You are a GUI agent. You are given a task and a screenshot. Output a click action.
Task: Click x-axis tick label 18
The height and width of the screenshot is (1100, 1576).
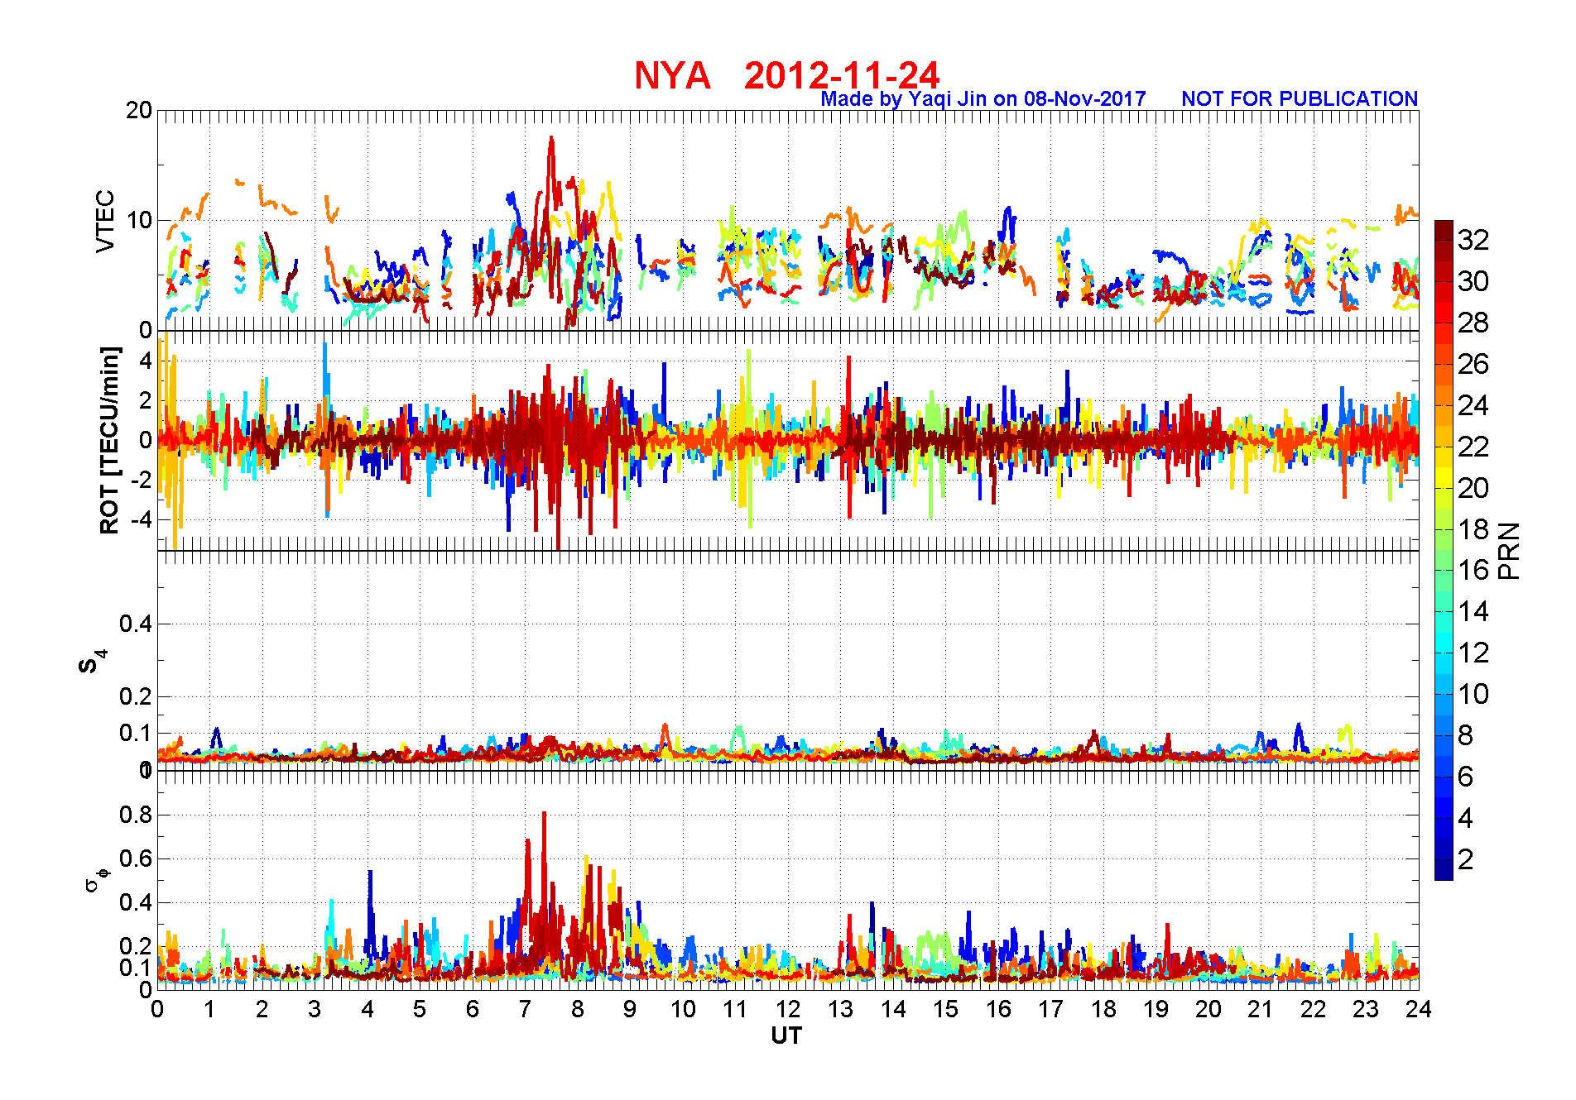(1103, 1009)
